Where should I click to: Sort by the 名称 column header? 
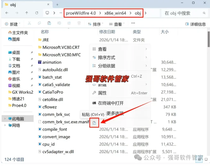[x=45, y=32]
